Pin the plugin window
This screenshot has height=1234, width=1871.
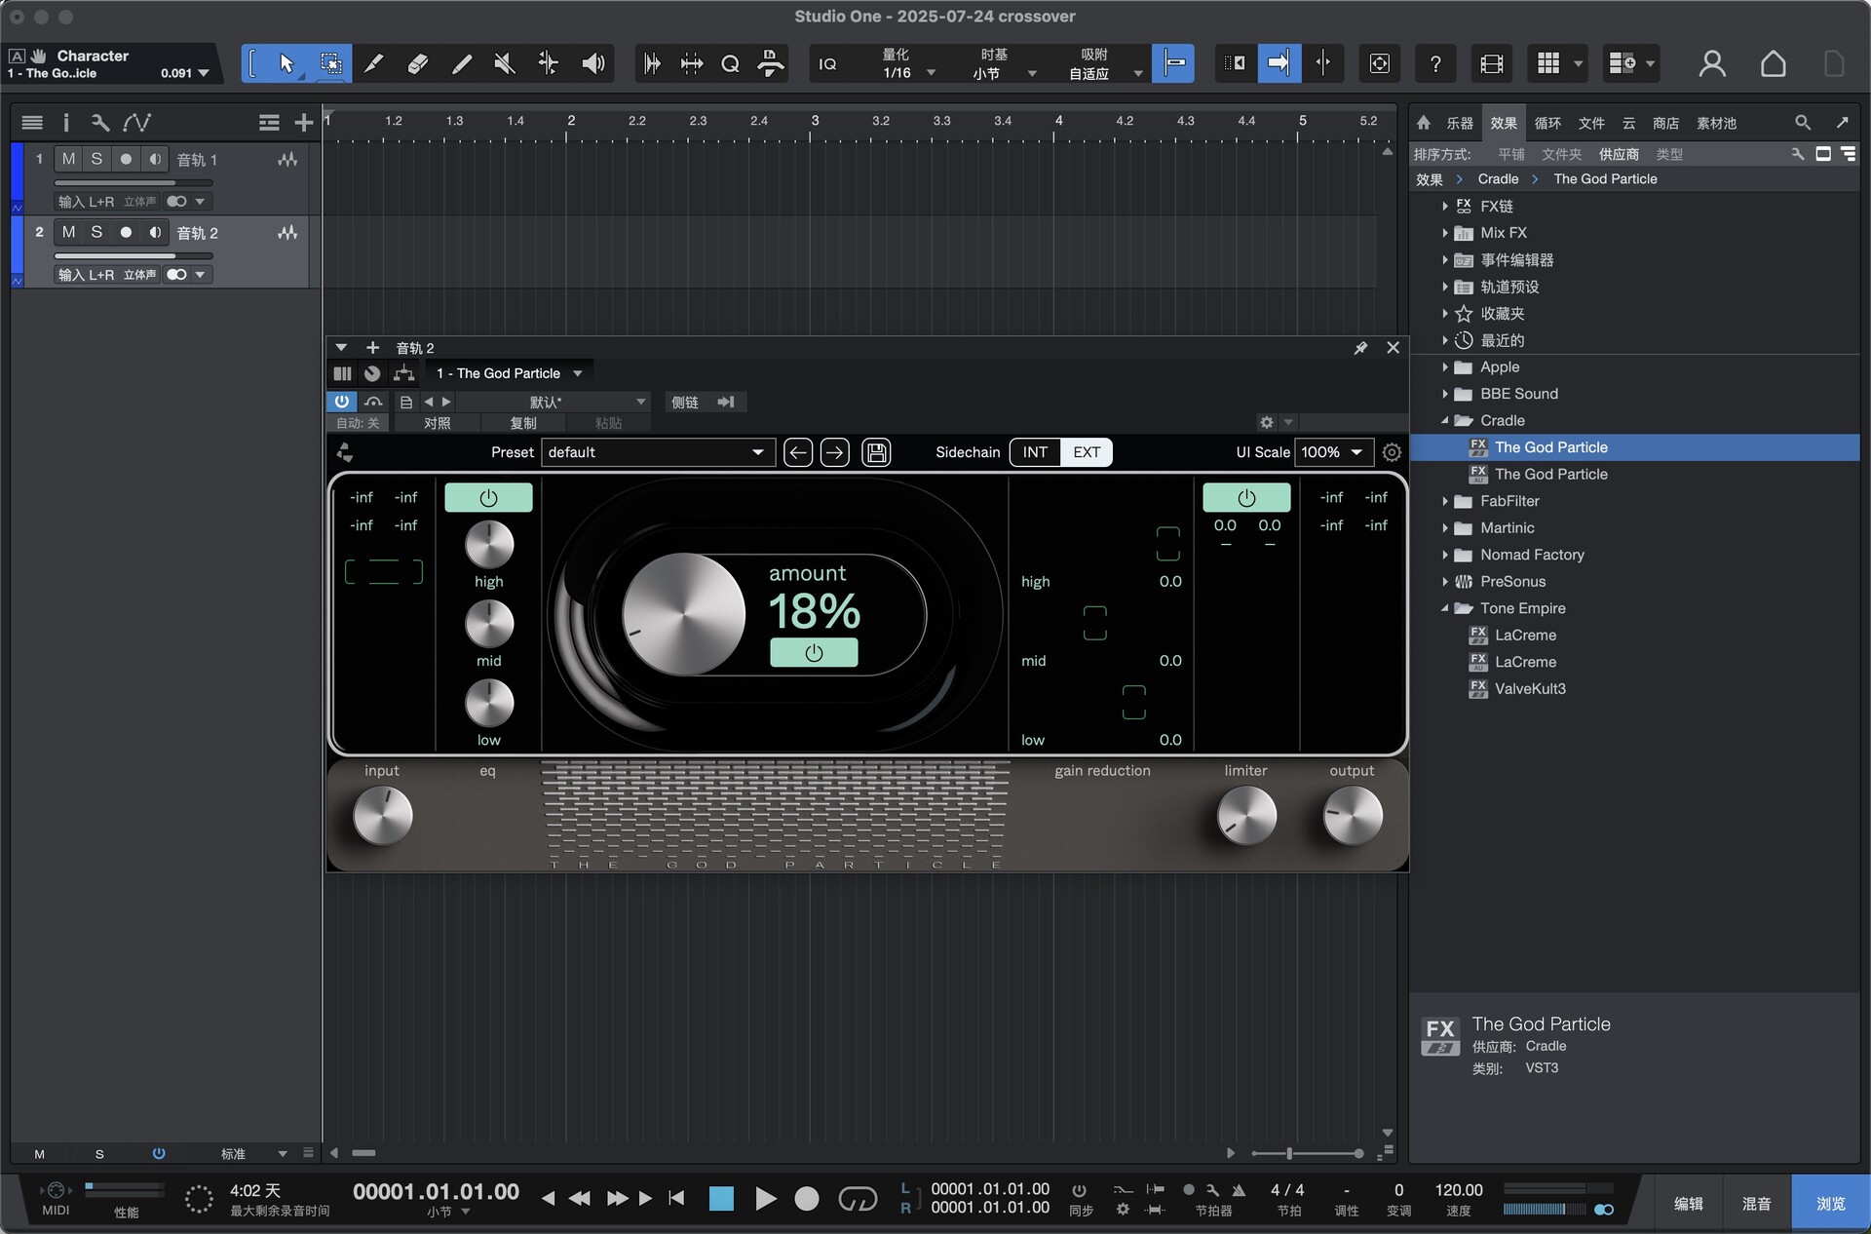(x=1360, y=348)
